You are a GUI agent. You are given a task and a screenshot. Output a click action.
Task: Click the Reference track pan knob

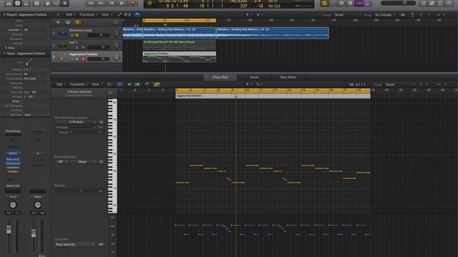tap(116, 34)
